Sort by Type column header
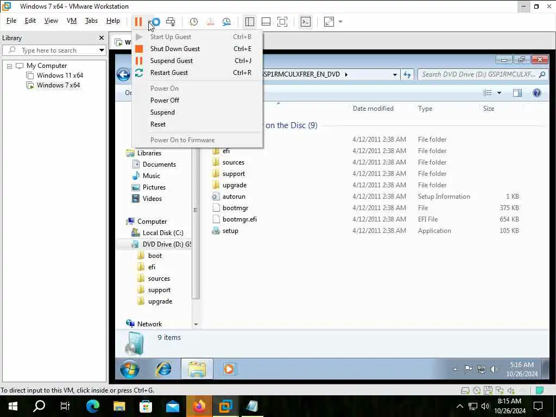Image resolution: width=556 pixels, height=417 pixels. click(x=425, y=109)
